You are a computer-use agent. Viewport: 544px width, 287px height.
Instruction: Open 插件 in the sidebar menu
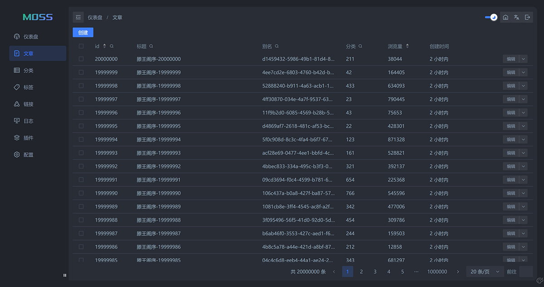29,138
